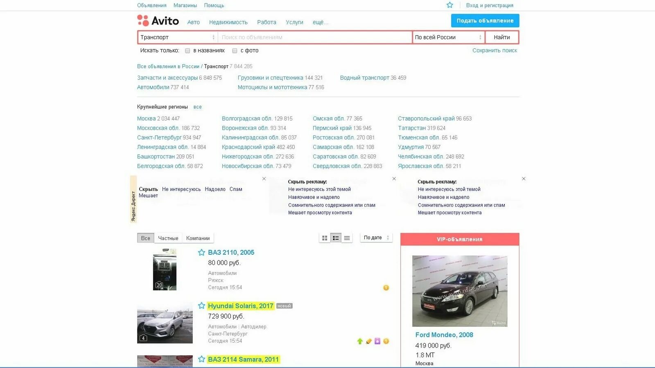Open the 'По дате' sort dropdown
The width and height of the screenshot is (655, 368).
tap(376, 238)
